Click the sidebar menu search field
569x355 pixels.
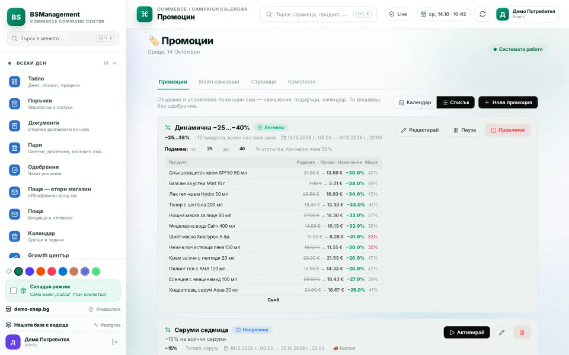[x=63, y=38]
